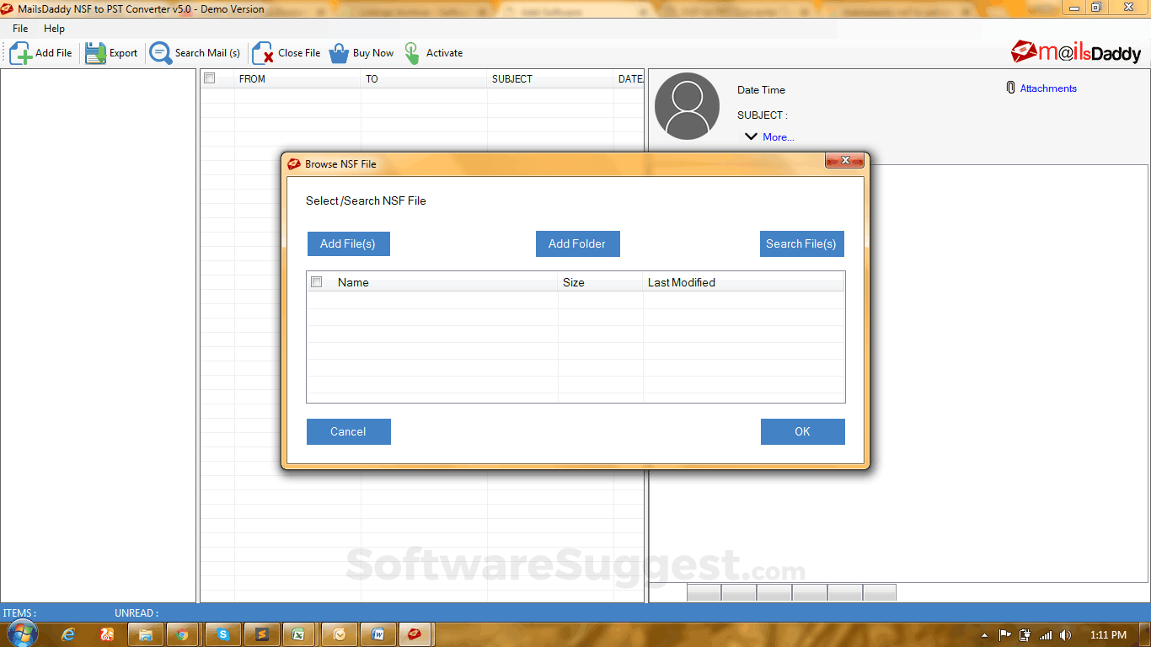This screenshot has height=647, width=1151.
Task: Click the SUBJECT : label in the preview pane
Action: [762, 115]
